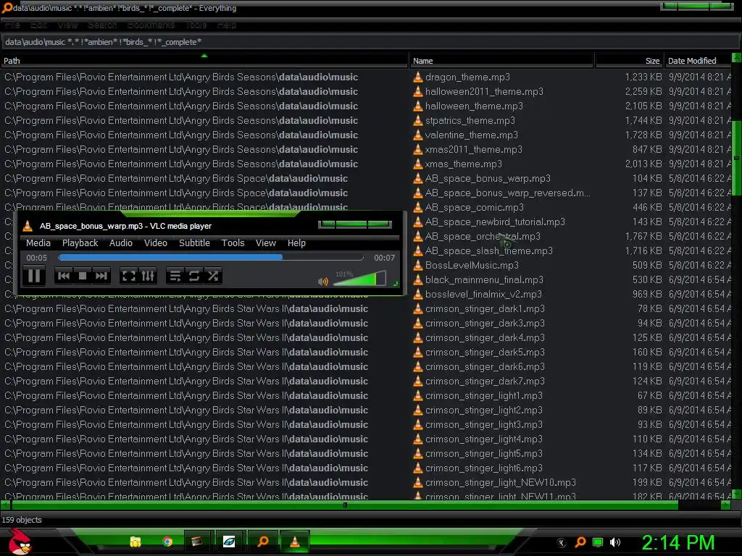This screenshot has width=742, height=556.
Task: Select halloween2011_theme.mp3 file
Action: tap(484, 92)
